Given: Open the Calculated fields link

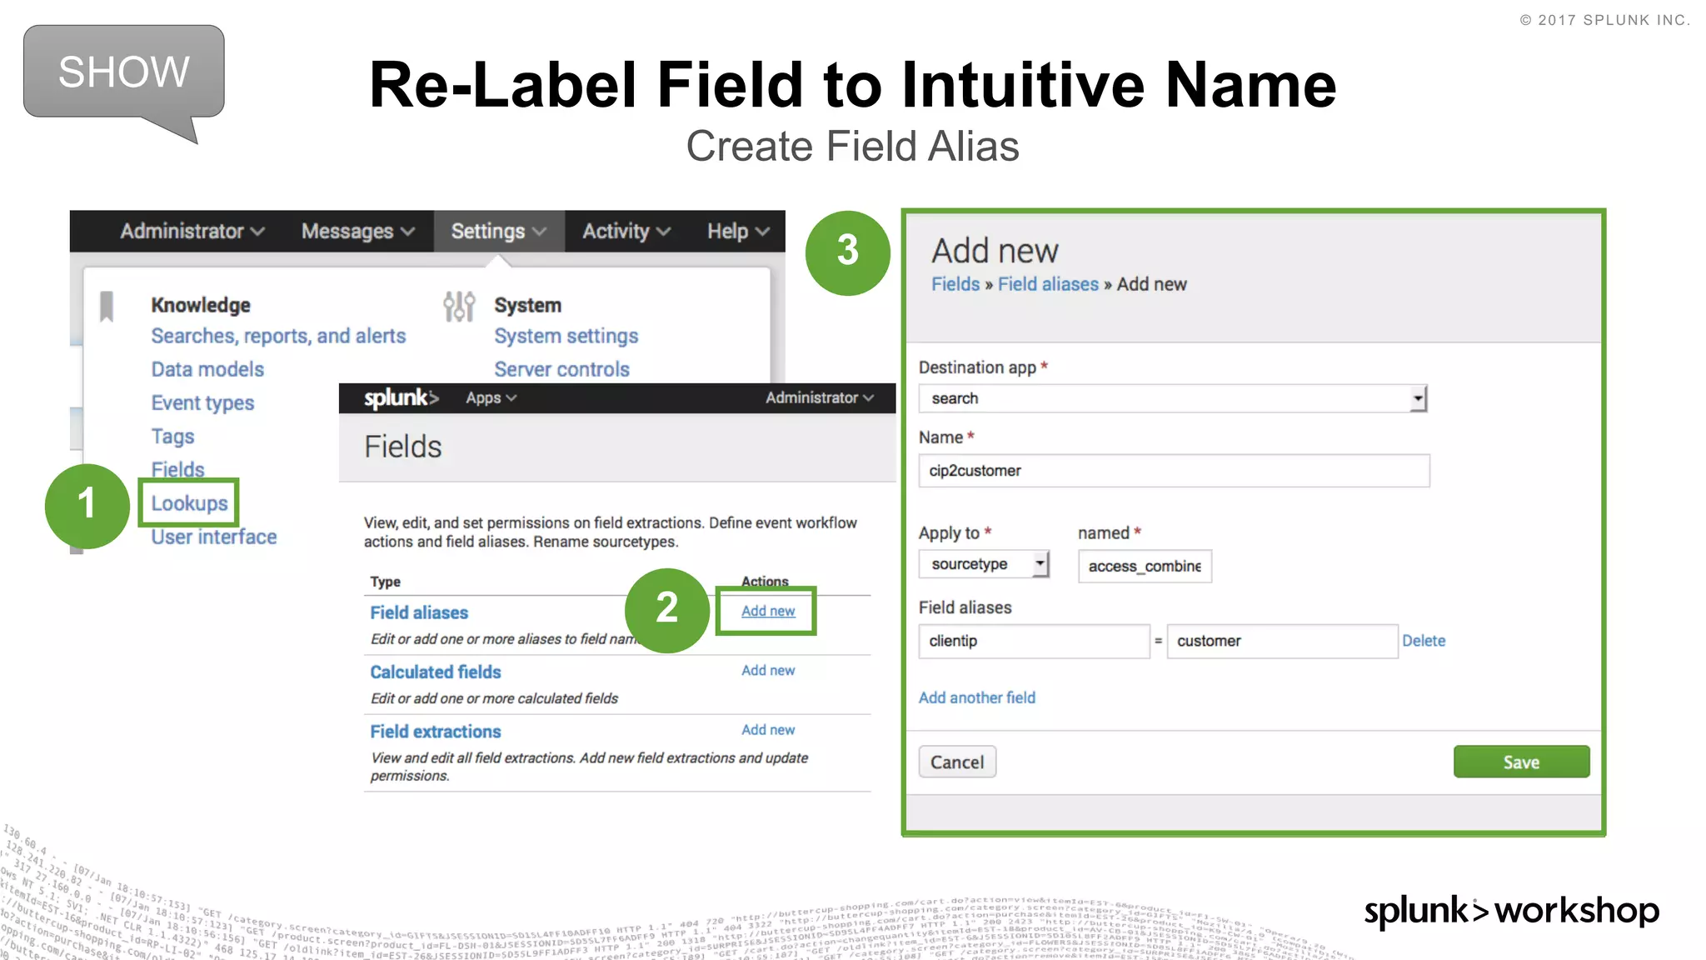Looking at the screenshot, I should (436, 672).
